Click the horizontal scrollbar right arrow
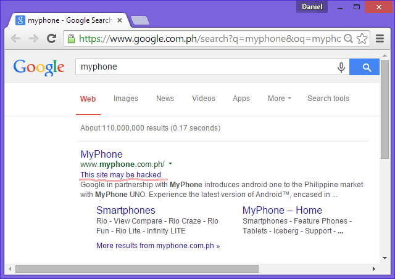Image resolution: width=395 pixels, height=279 pixels. (374, 269)
